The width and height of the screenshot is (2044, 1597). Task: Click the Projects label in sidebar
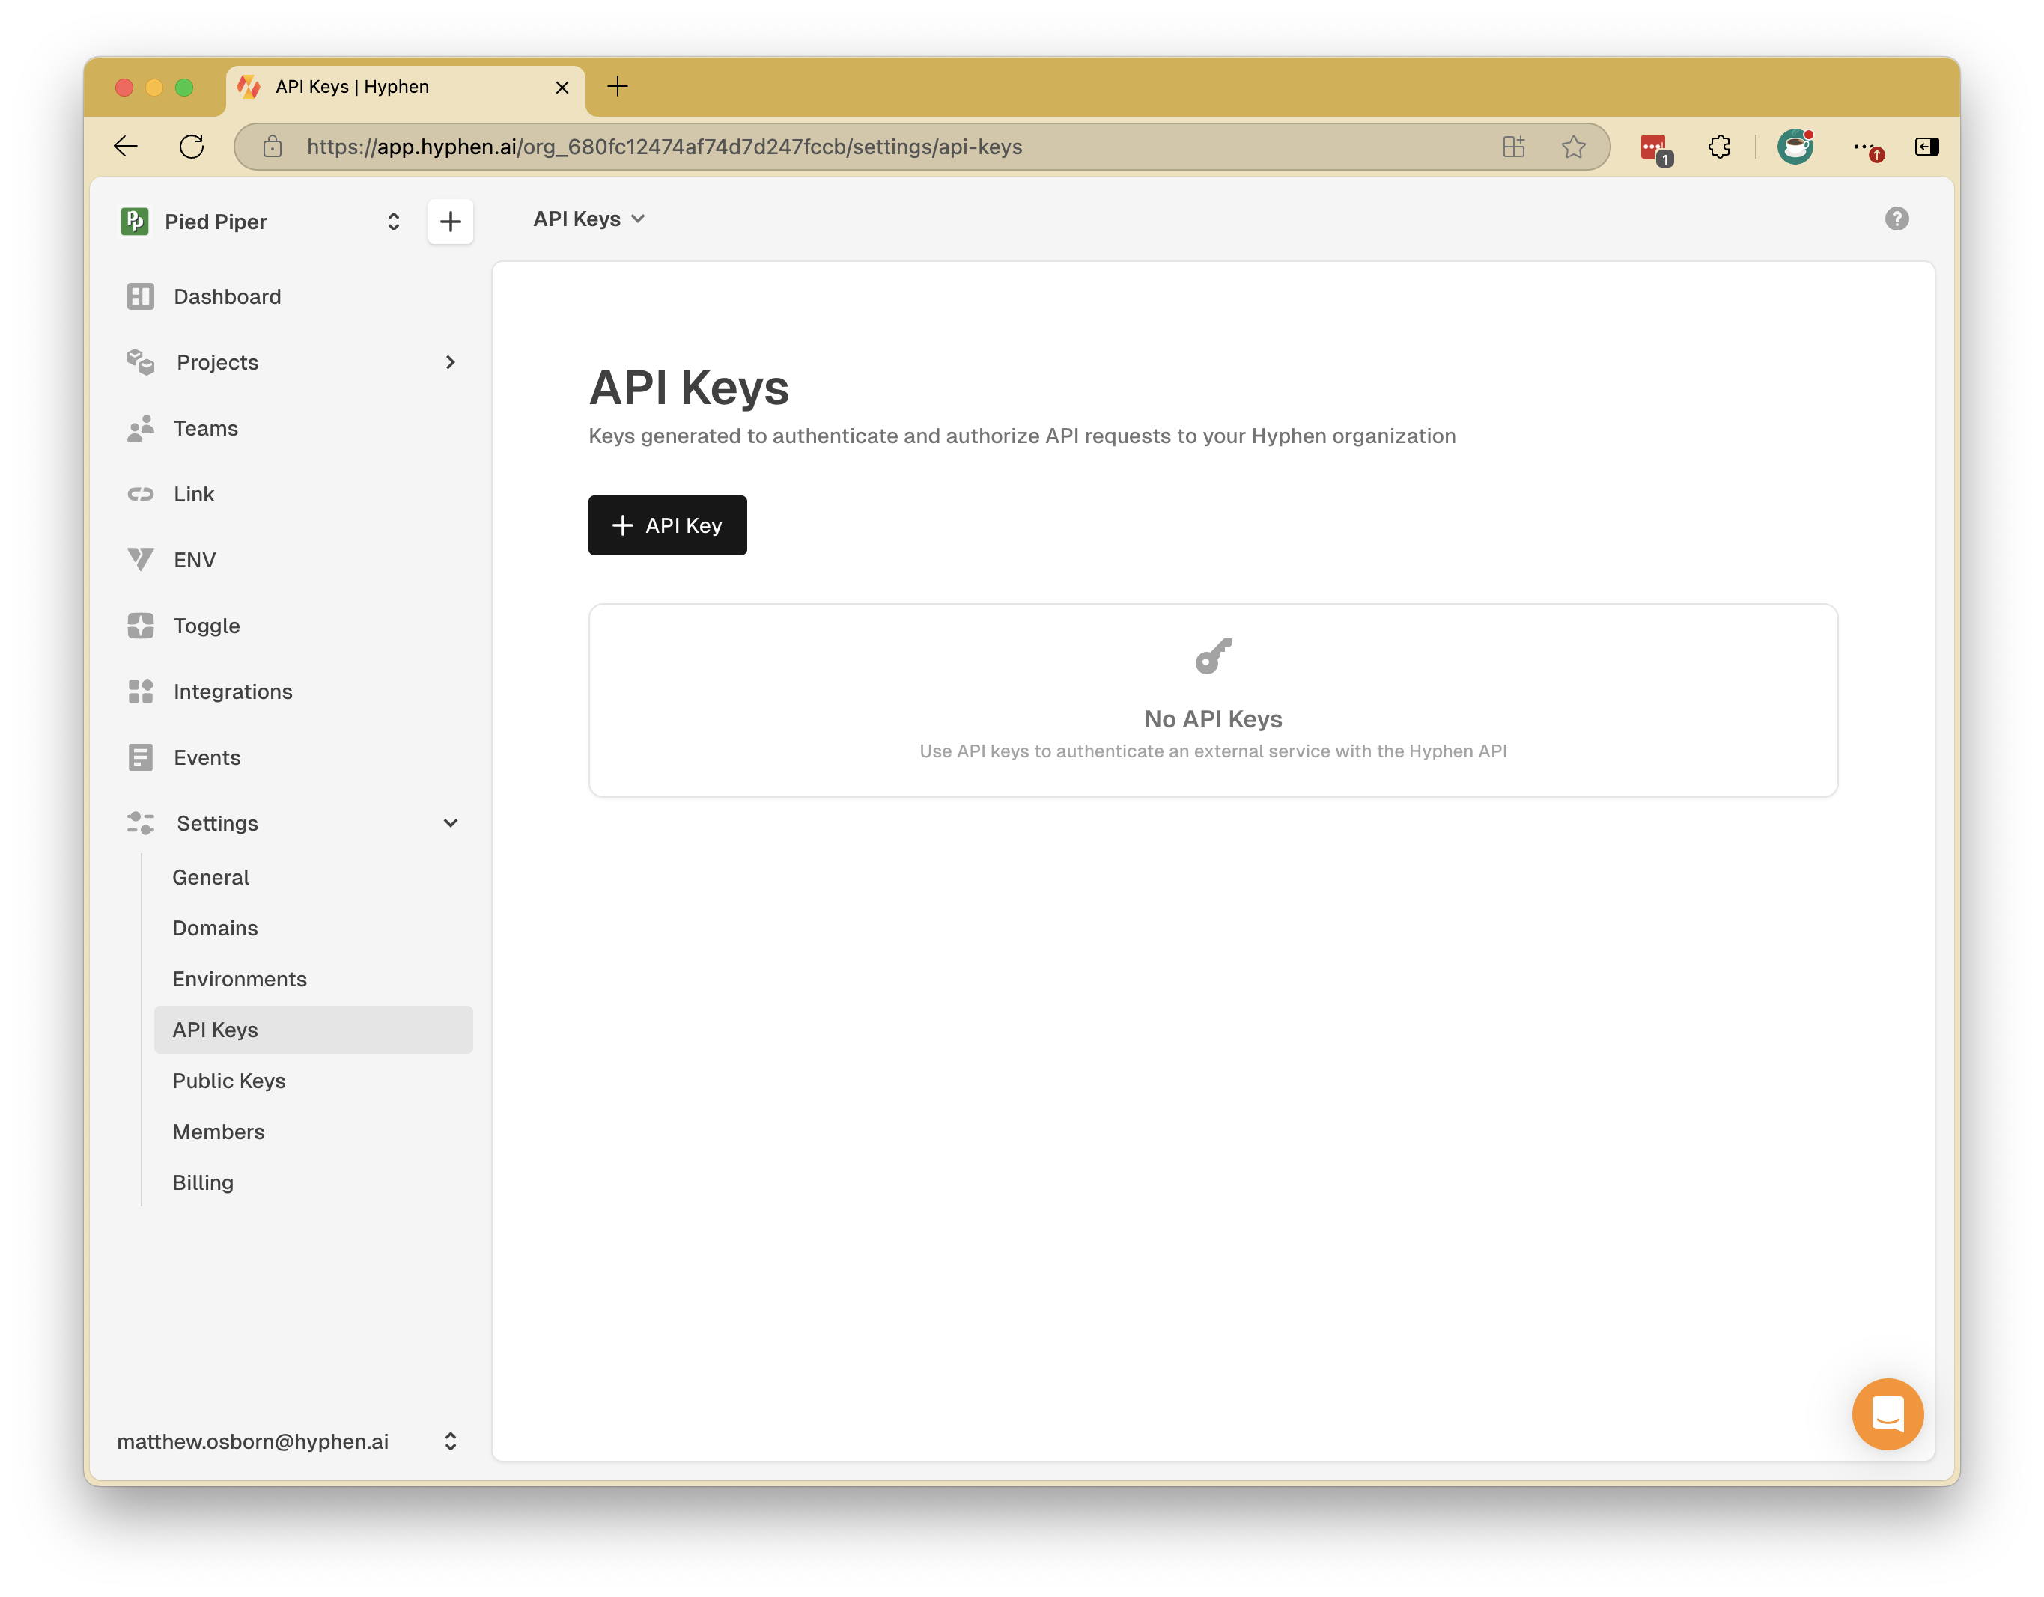coord(217,362)
